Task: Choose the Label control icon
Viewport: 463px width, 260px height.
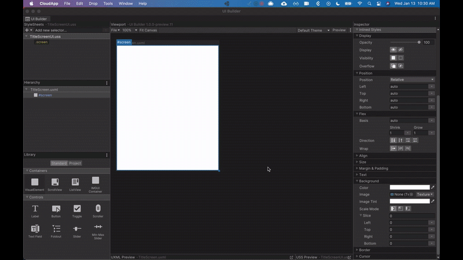Action: point(35,209)
